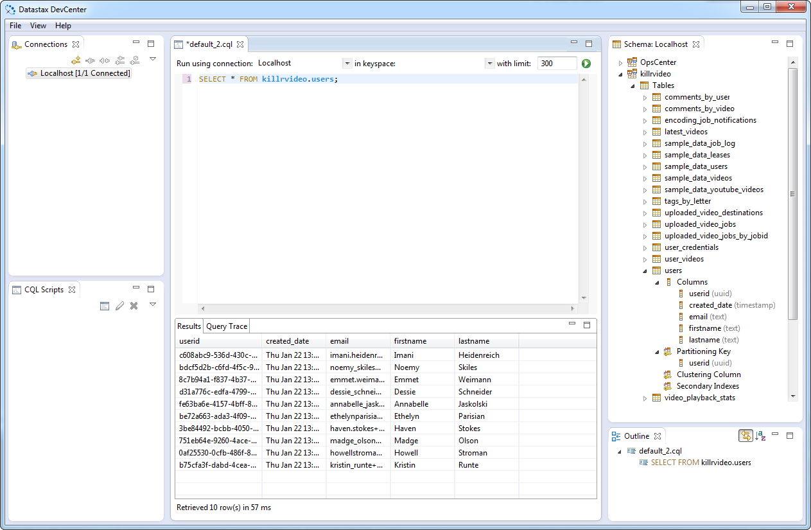Open the CQL Scripts panel view menu

coord(153,304)
